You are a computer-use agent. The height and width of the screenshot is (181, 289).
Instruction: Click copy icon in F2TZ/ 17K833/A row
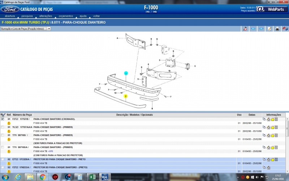tap(264, 168)
